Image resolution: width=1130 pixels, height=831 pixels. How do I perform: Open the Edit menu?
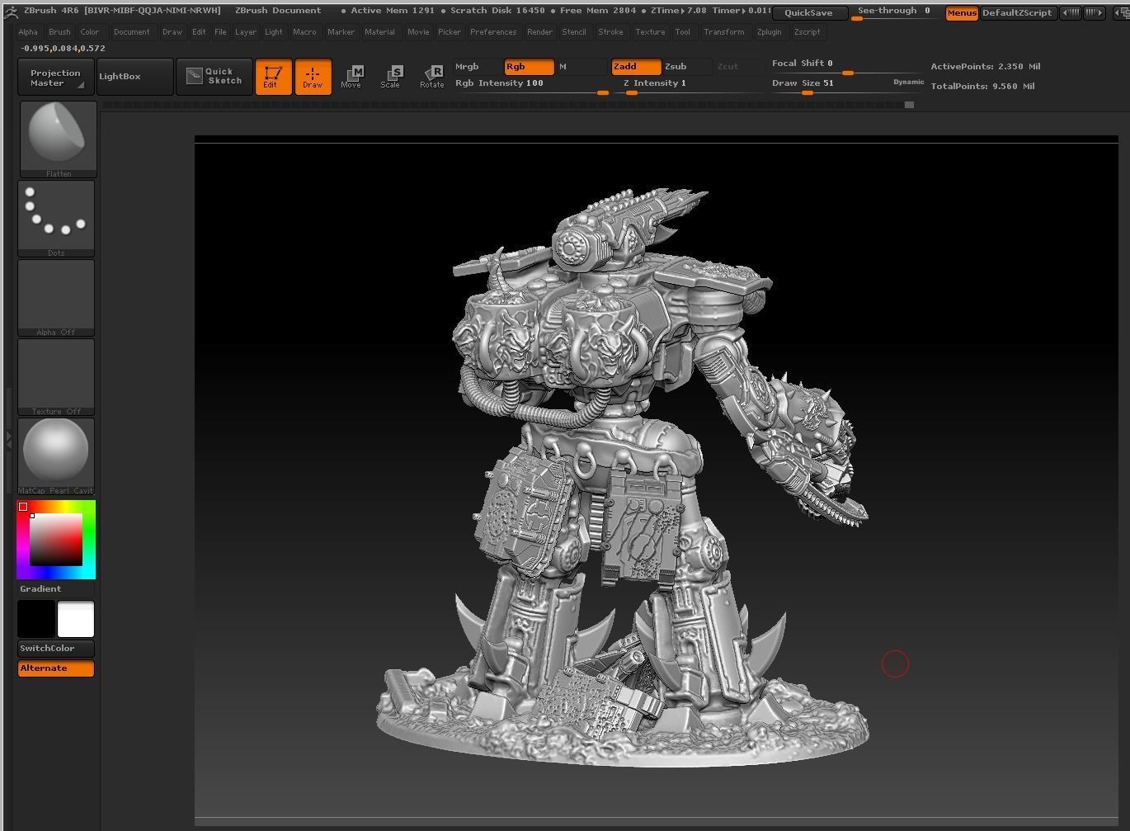tap(199, 32)
